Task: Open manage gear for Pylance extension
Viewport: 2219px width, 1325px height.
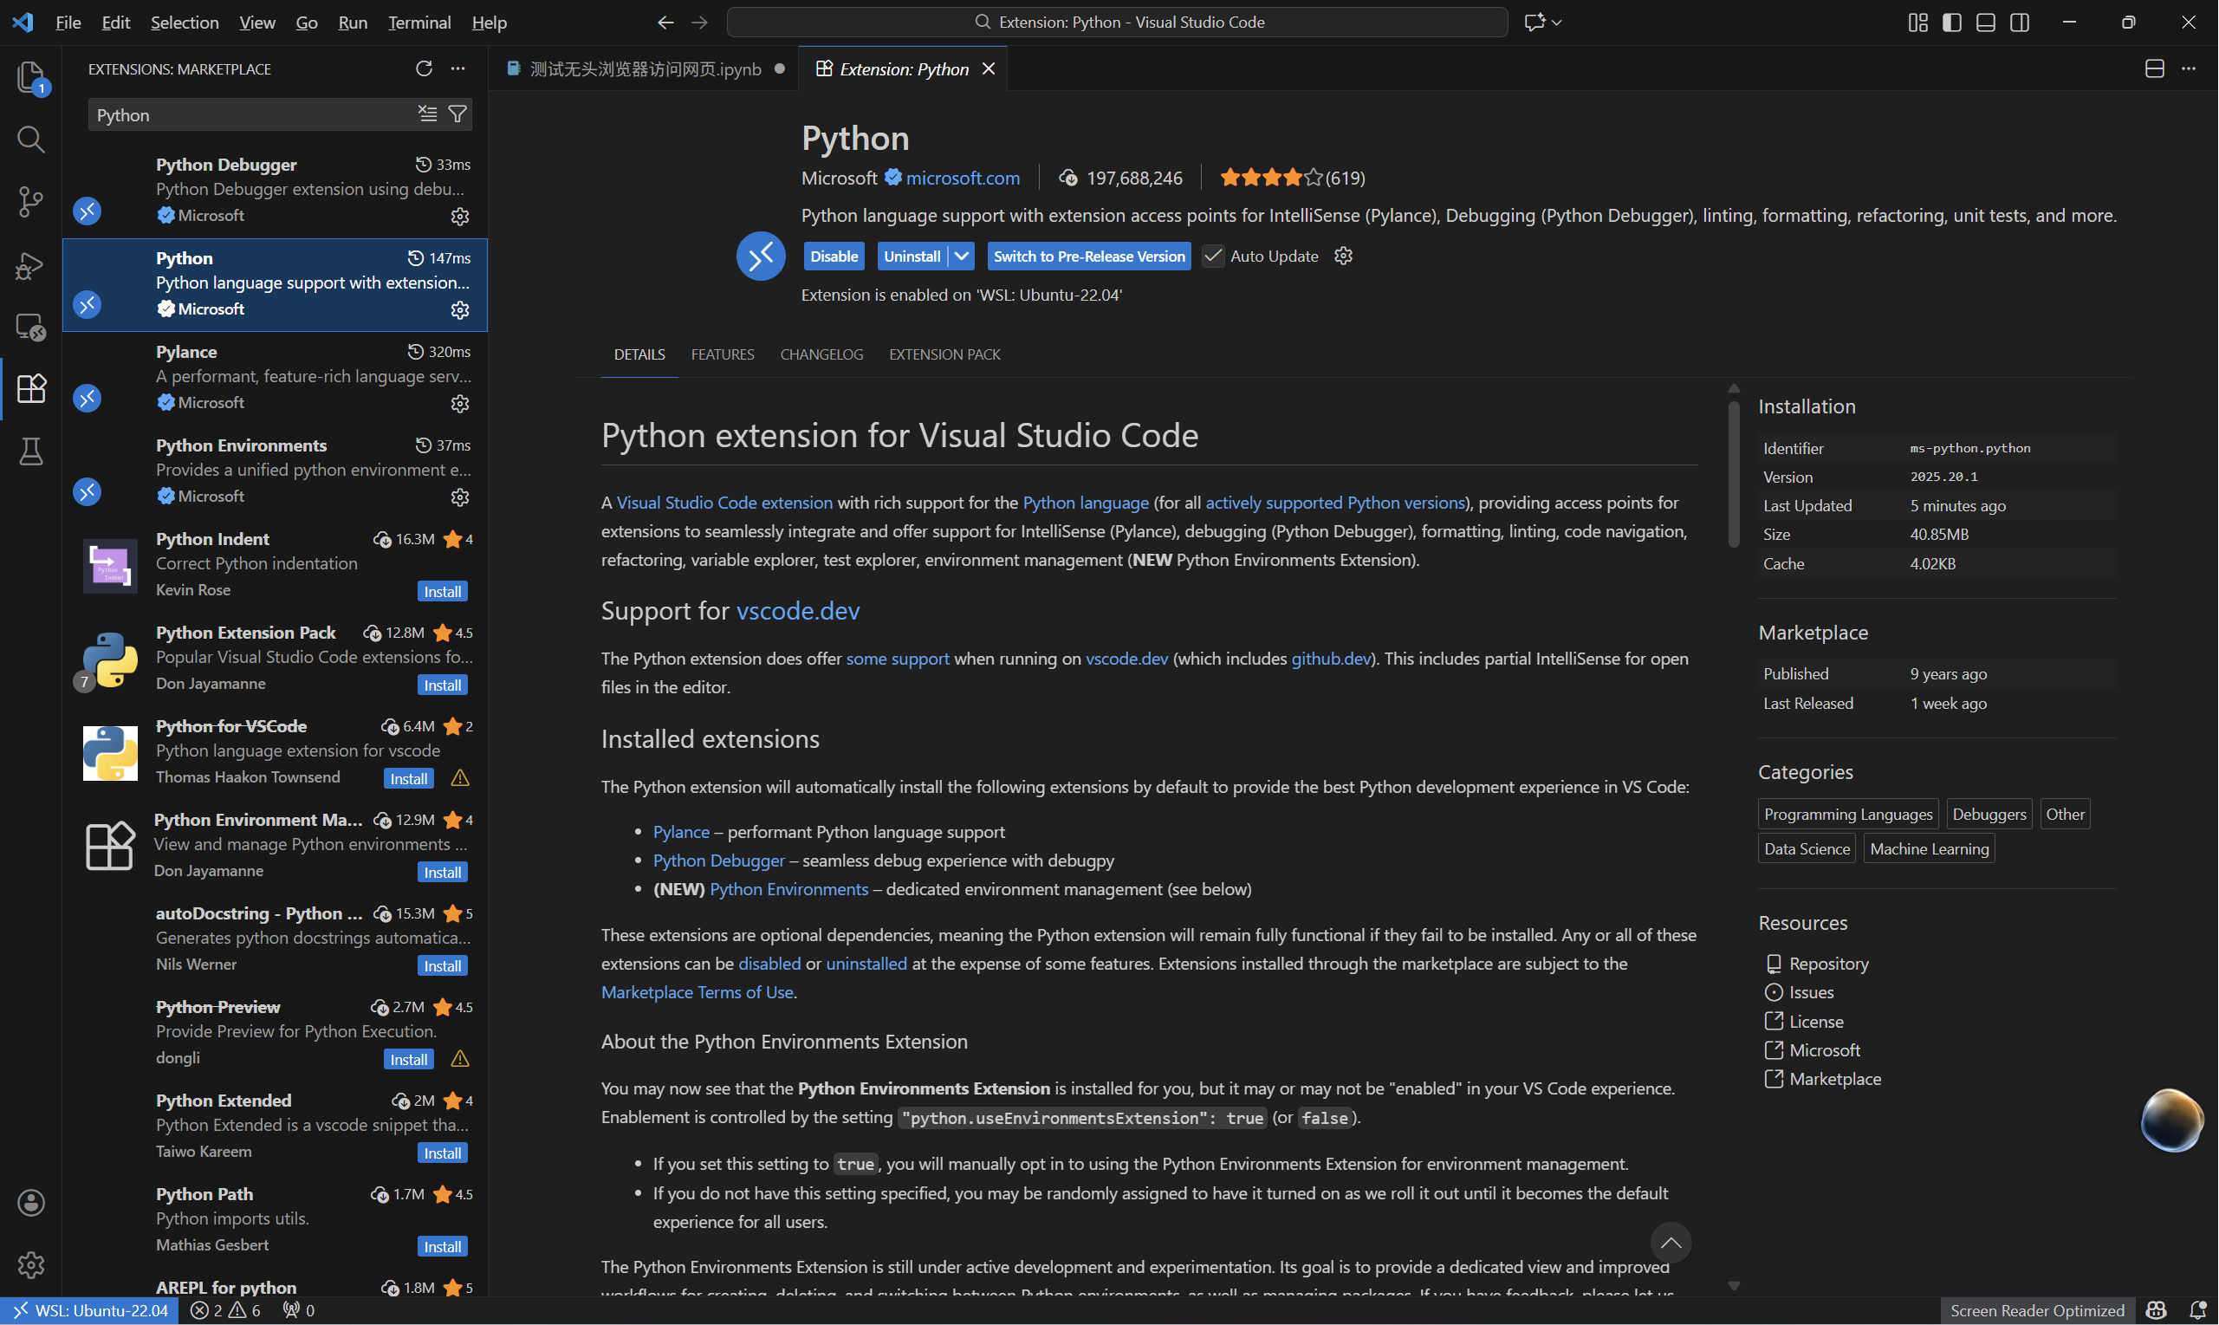Action: coord(460,404)
